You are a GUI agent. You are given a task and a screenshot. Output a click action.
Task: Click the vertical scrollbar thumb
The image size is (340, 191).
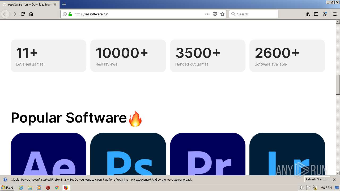pos(338,85)
